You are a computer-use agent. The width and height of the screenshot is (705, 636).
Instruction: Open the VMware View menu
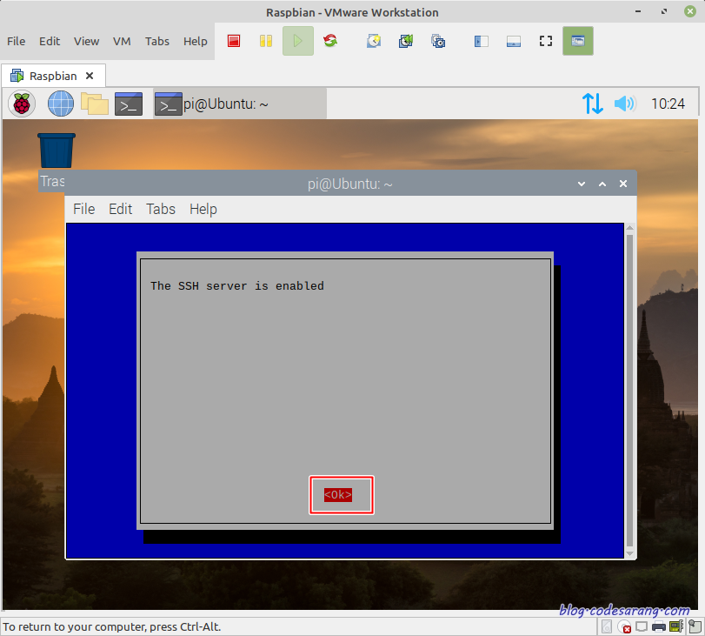[86, 42]
